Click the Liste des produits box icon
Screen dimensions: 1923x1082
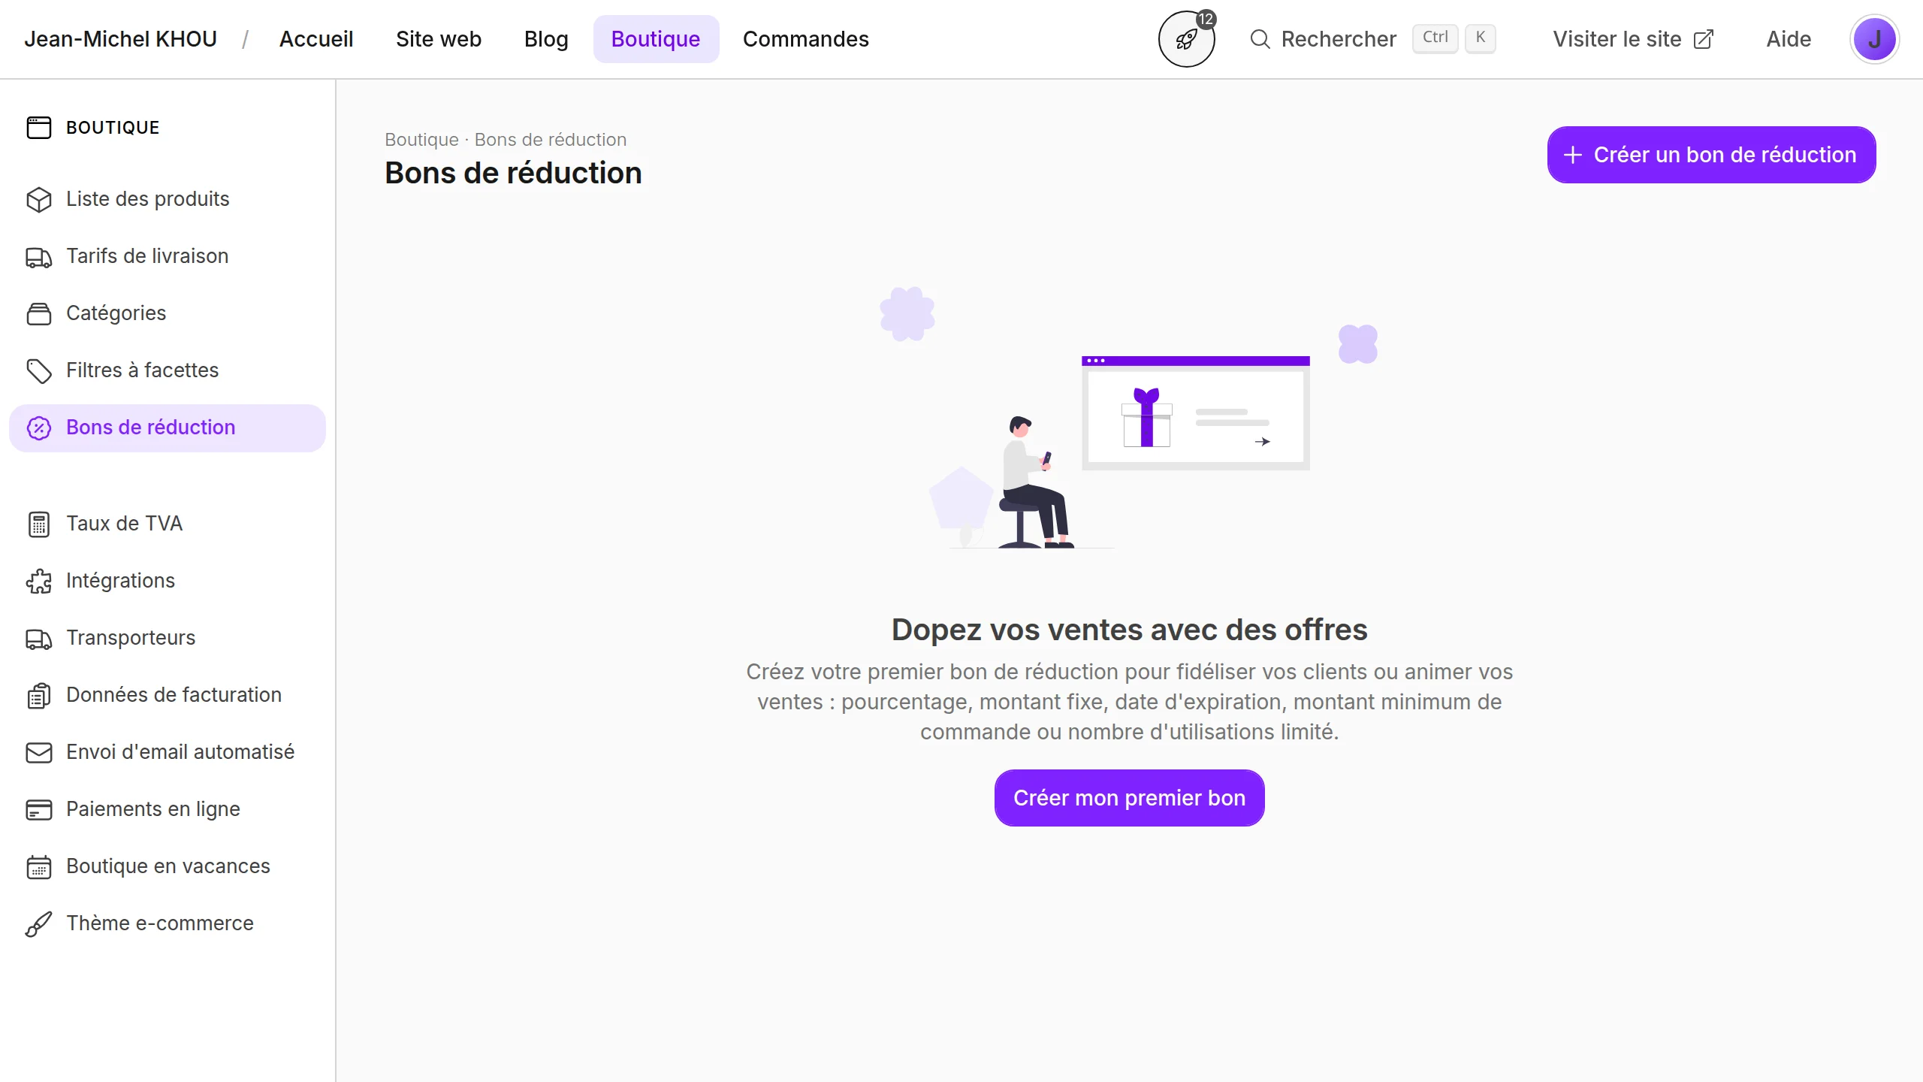tap(38, 199)
